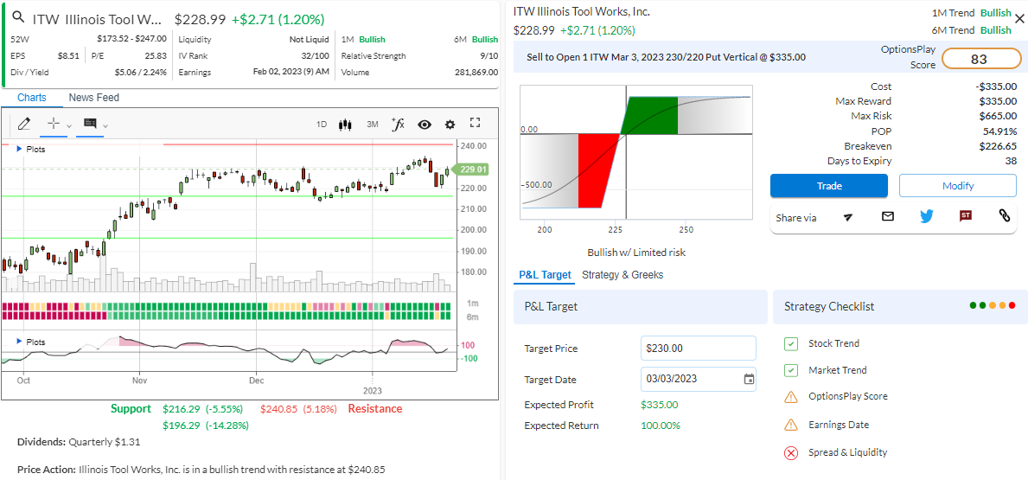Expand chart to fullscreen
Screen dimensions: 1028x480
(x=476, y=123)
